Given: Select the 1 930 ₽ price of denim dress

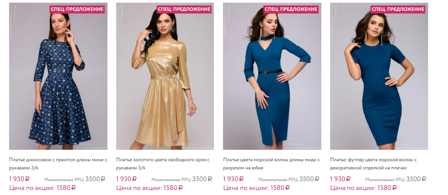Looking at the screenshot, I should pyautogui.click(x=19, y=179).
